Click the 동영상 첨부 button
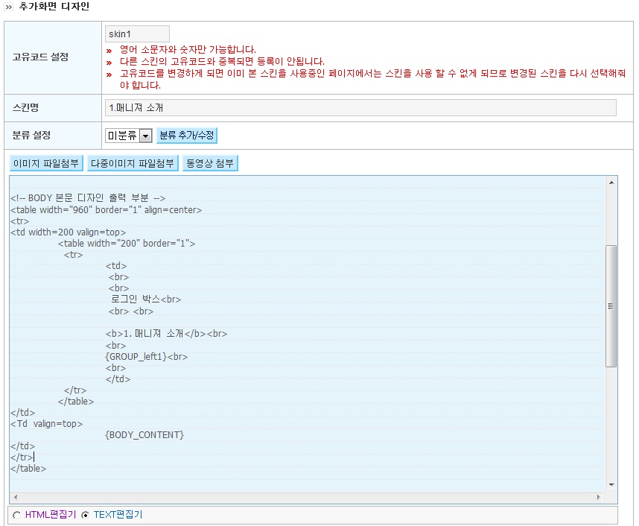This screenshot has height=526, width=639. point(210,163)
